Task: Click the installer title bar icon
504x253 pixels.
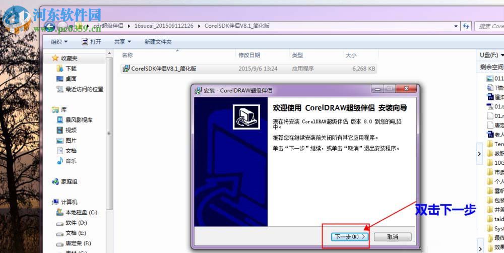Action: tap(198, 90)
